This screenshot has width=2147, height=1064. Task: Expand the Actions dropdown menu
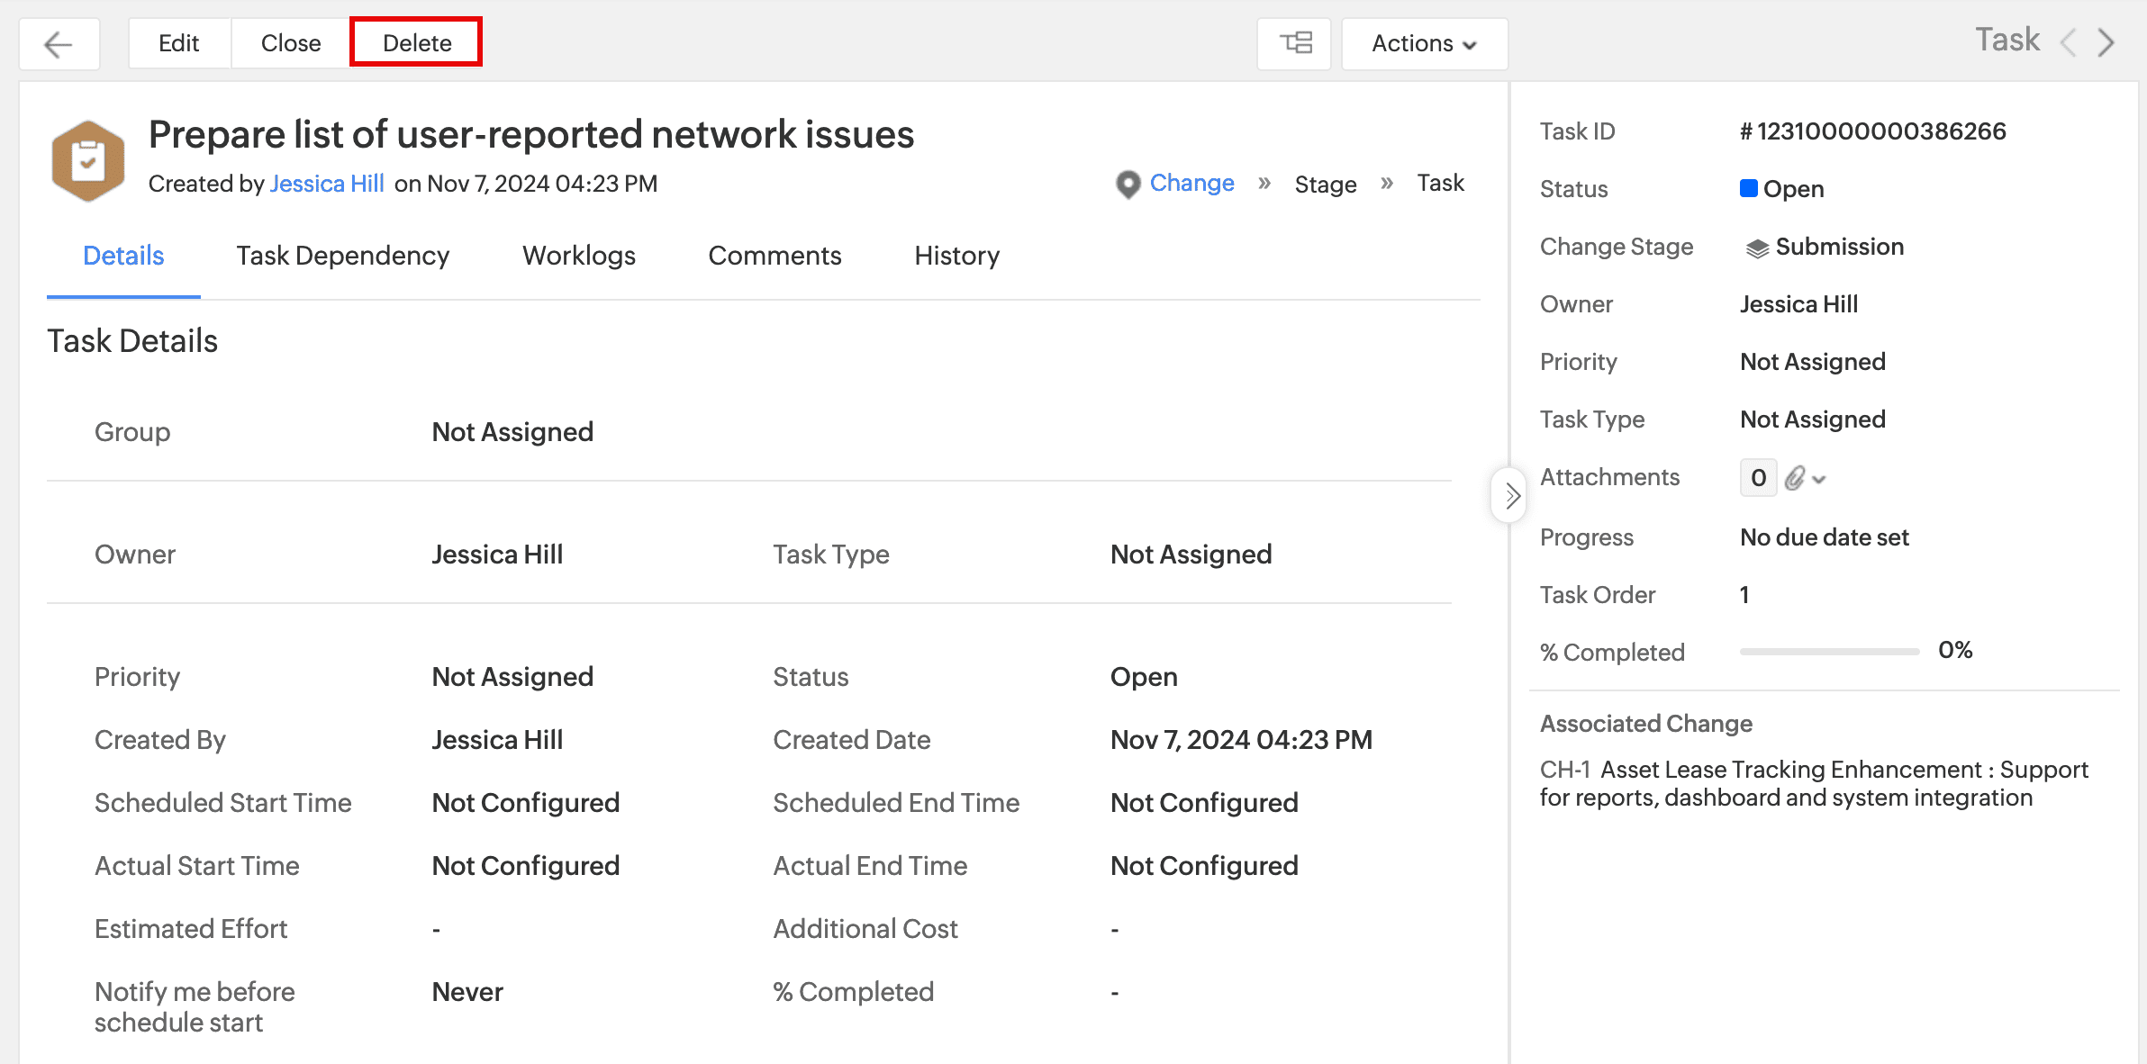1424,43
